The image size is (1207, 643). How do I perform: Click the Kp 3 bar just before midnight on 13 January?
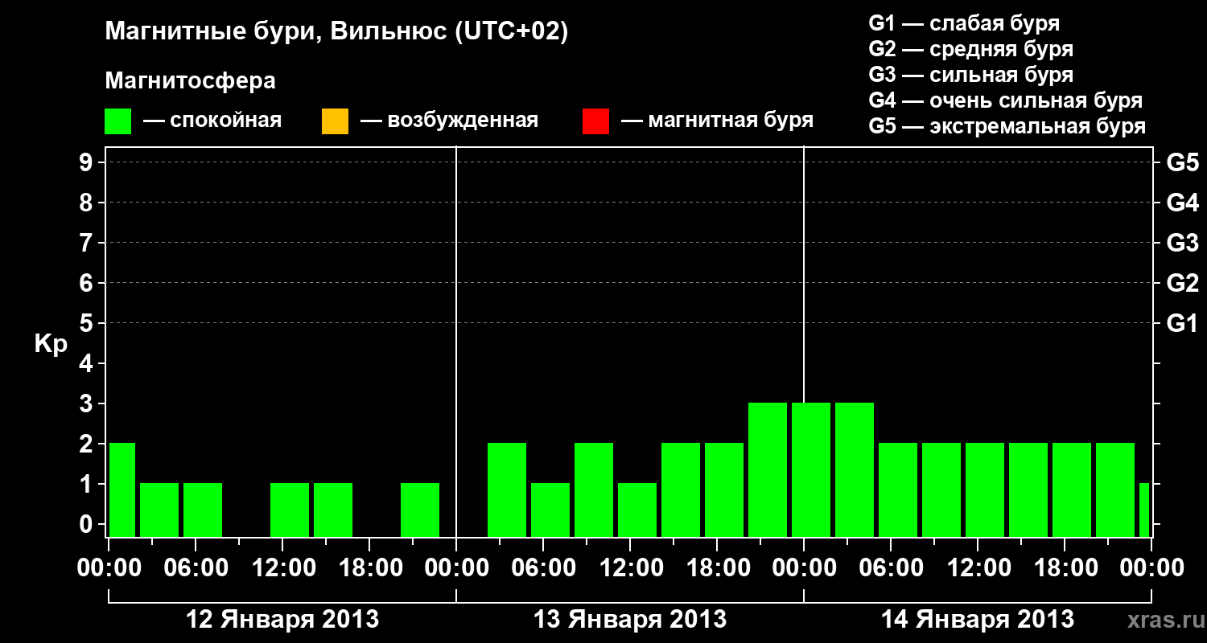pyautogui.click(x=768, y=469)
